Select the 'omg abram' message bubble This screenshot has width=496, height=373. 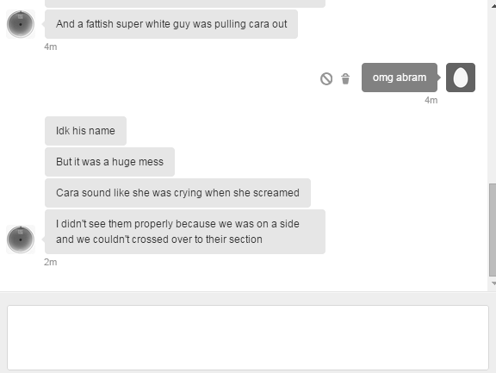coord(400,78)
